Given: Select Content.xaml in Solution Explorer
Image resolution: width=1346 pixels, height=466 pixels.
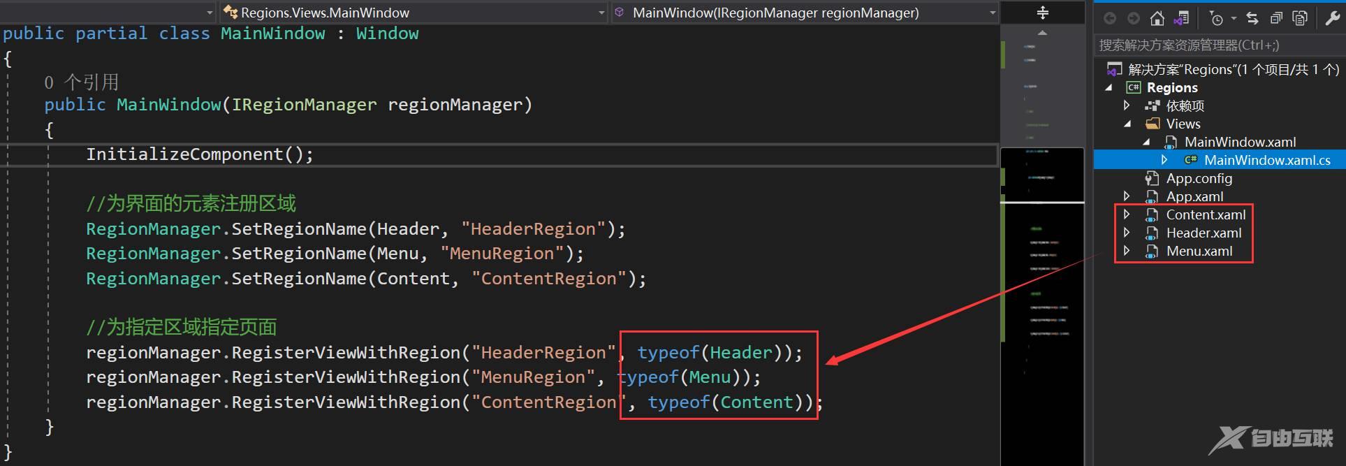Looking at the screenshot, I should tap(1206, 214).
